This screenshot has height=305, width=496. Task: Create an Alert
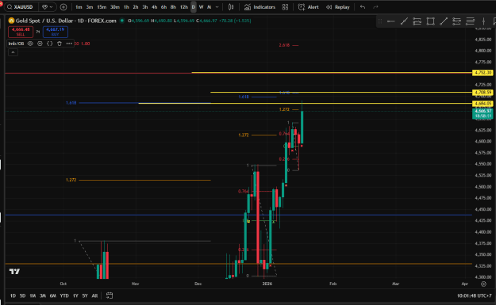click(309, 7)
